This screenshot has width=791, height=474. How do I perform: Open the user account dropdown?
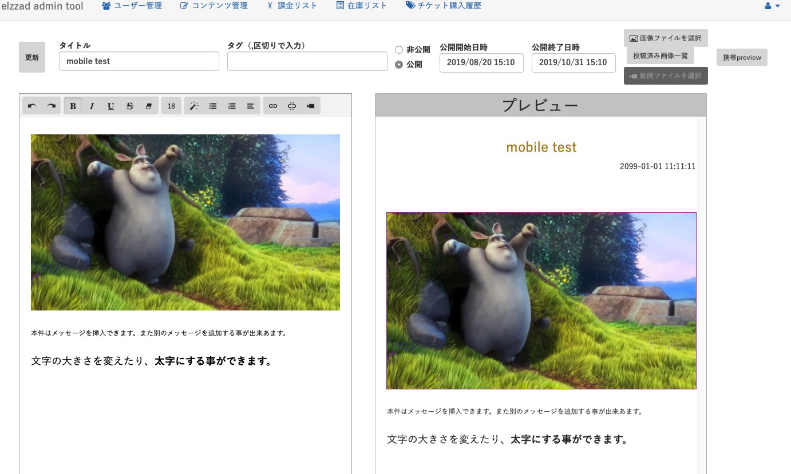pyautogui.click(x=772, y=6)
